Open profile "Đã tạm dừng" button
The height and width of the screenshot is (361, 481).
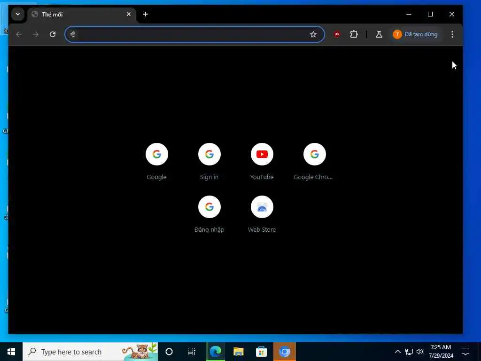click(415, 34)
